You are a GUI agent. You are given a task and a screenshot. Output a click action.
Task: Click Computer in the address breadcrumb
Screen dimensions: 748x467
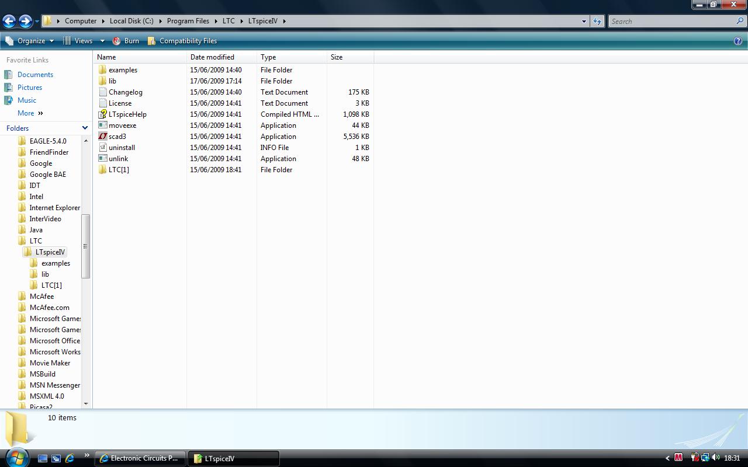[x=81, y=21]
